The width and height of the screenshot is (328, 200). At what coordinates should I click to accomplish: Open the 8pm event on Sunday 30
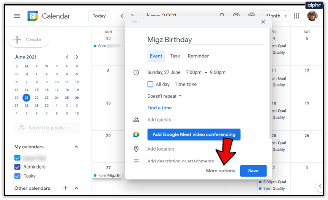107,46
